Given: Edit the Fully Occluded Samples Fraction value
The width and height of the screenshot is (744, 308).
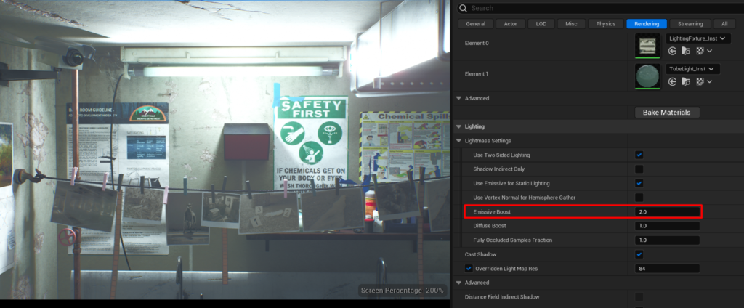Looking at the screenshot, I should tap(667, 240).
